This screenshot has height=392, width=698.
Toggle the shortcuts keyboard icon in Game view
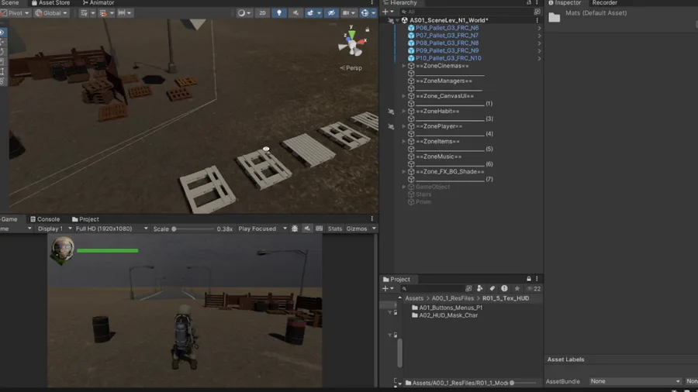(x=320, y=229)
